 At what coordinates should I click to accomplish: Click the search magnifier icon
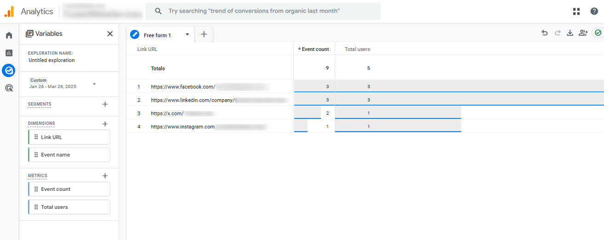click(158, 11)
